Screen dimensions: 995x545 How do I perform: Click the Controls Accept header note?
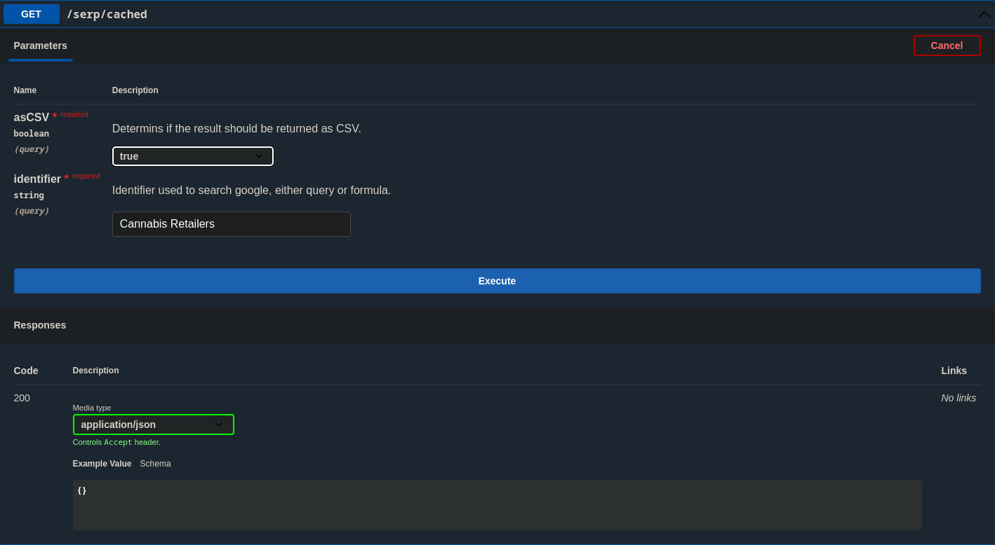[116, 442]
